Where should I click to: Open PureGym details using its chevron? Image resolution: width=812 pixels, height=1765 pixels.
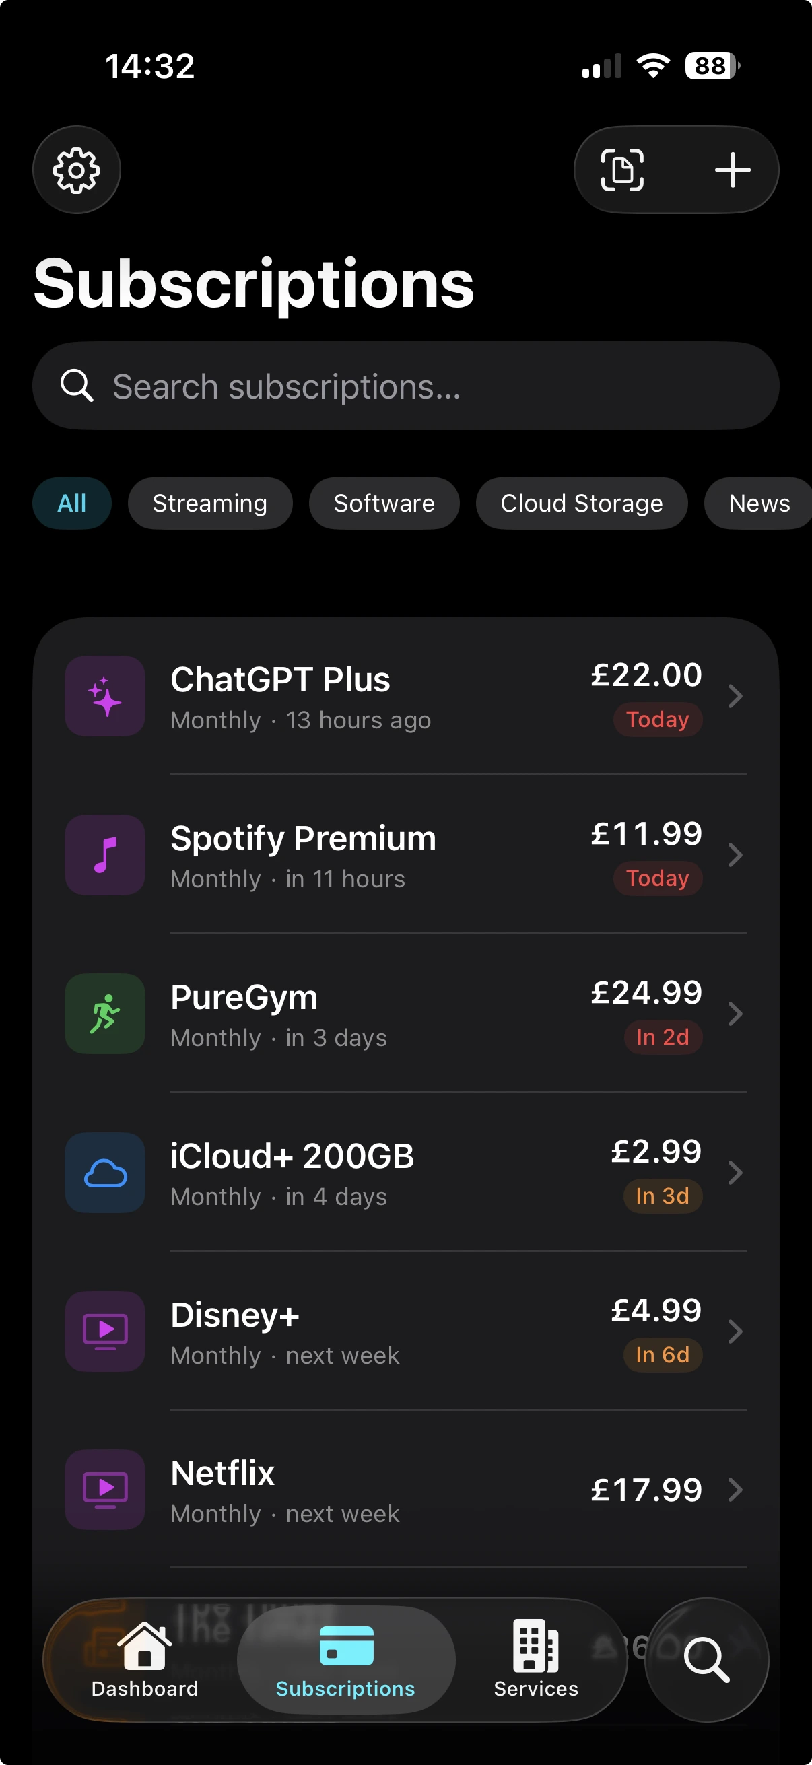(x=735, y=1013)
